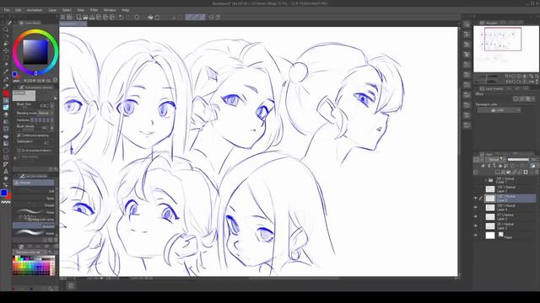Click trash icon at bottom of sub tool panel
Screen dimensions: 540x303
pos(56,240)
